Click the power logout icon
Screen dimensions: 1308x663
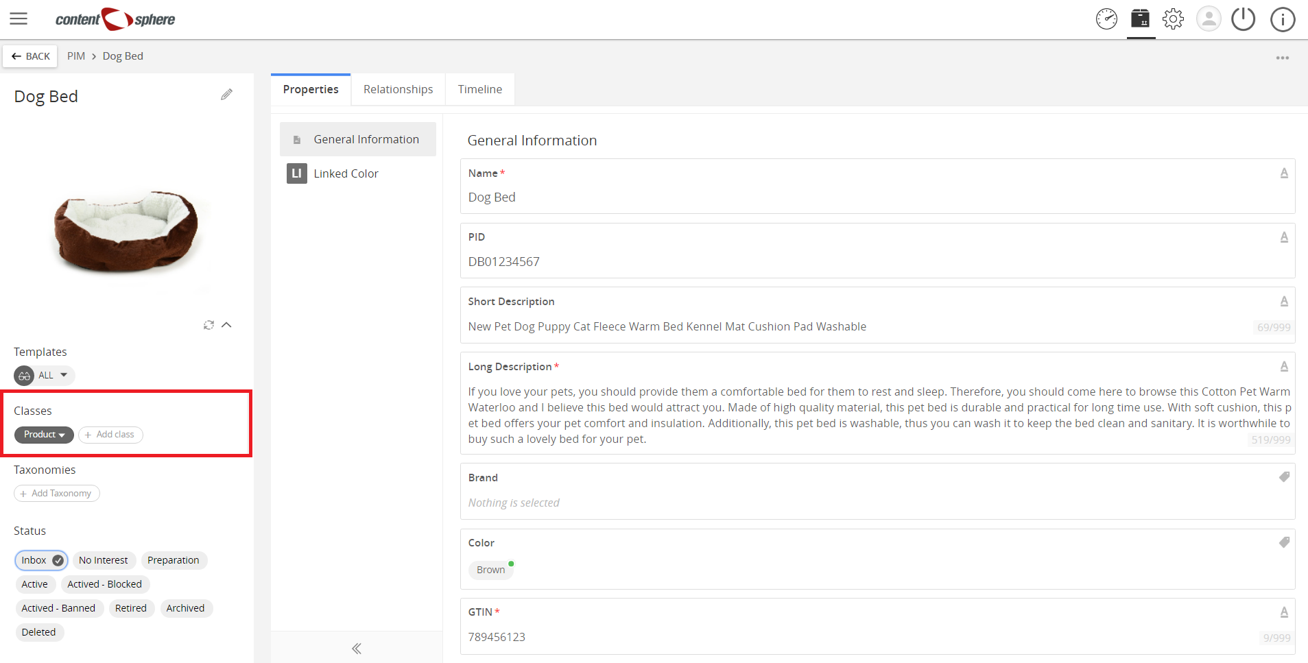tap(1243, 19)
